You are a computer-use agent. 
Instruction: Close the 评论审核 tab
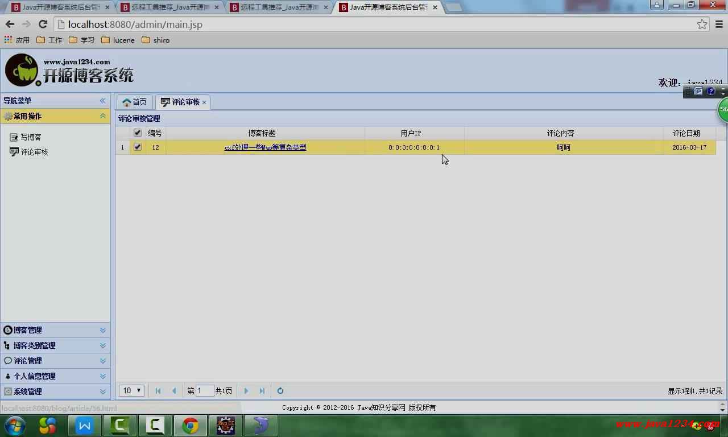coord(204,102)
